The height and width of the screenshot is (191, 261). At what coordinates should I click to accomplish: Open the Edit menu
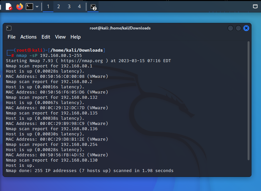pos(46,37)
